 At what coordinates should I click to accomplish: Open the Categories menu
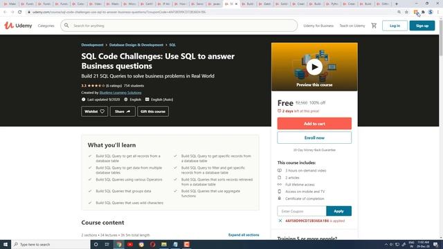pos(46,26)
